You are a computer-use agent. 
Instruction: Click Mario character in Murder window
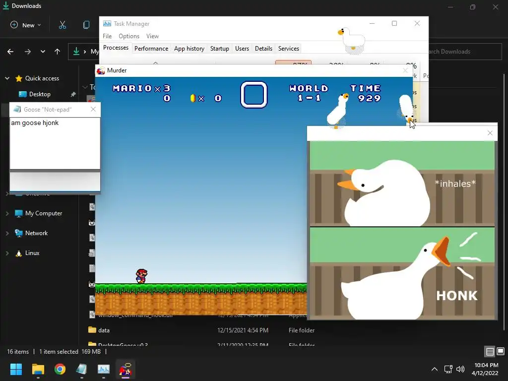(141, 276)
